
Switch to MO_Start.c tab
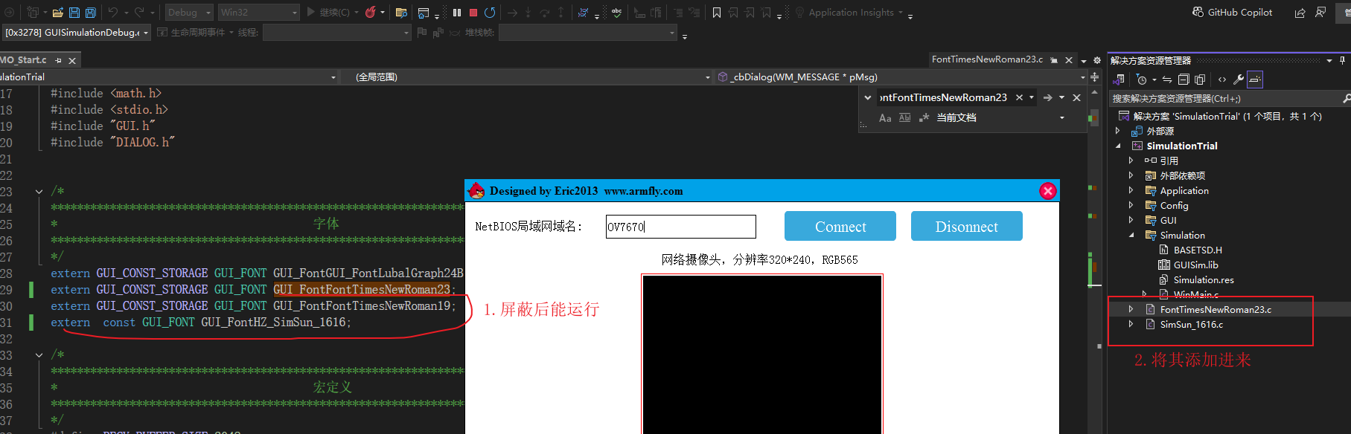pyautogui.click(x=24, y=60)
